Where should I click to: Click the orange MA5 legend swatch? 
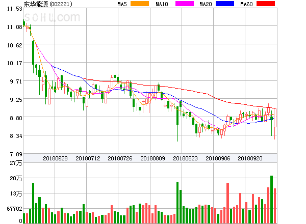(140, 4)
